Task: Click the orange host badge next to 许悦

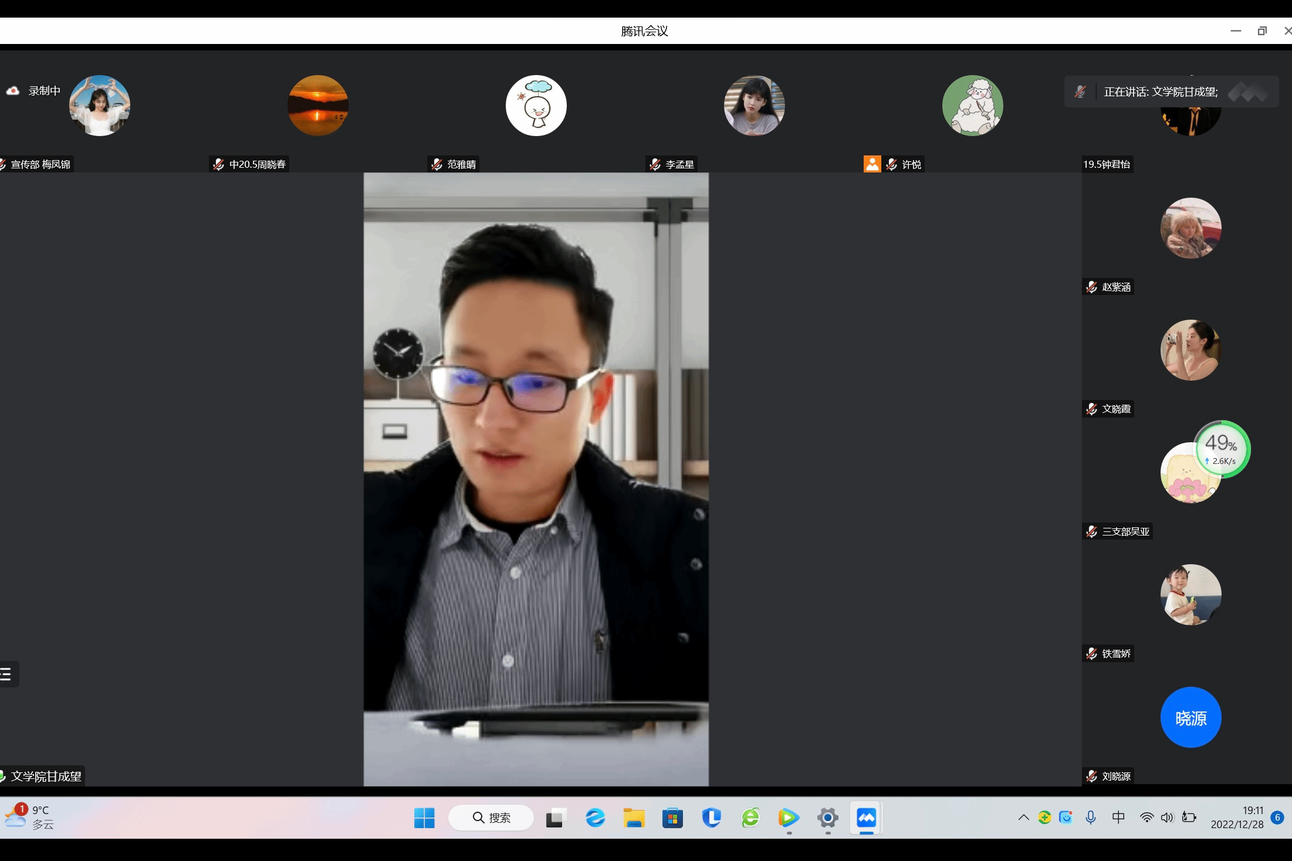Action: (x=872, y=164)
